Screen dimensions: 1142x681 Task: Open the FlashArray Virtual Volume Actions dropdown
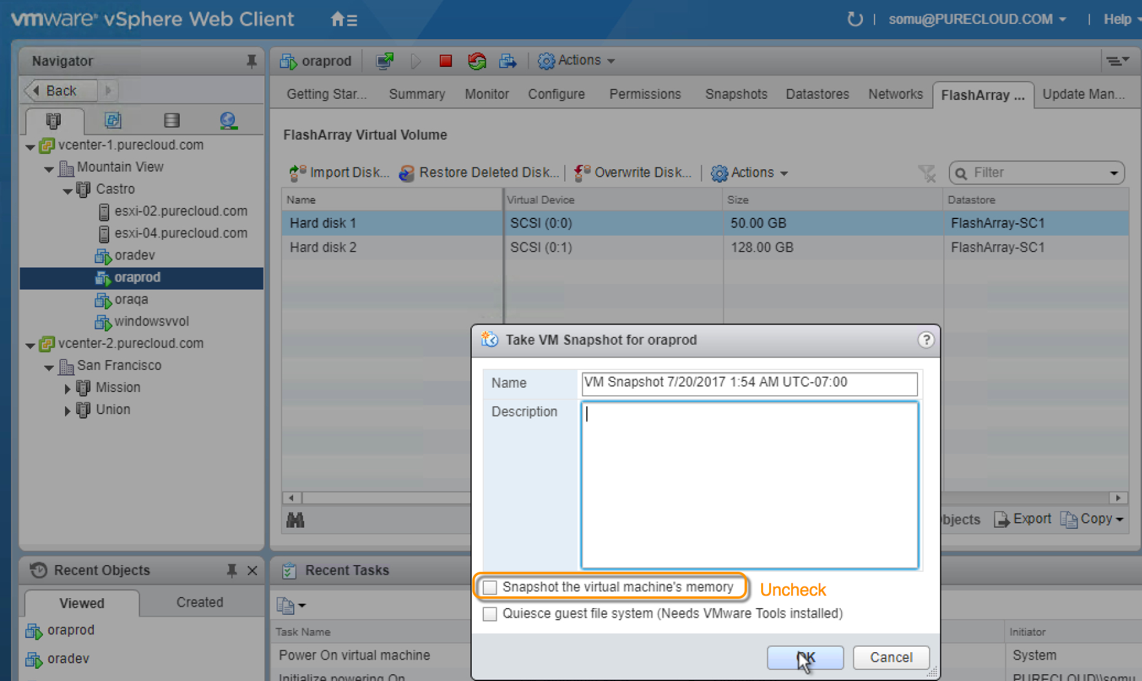pyautogui.click(x=749, y=173)
